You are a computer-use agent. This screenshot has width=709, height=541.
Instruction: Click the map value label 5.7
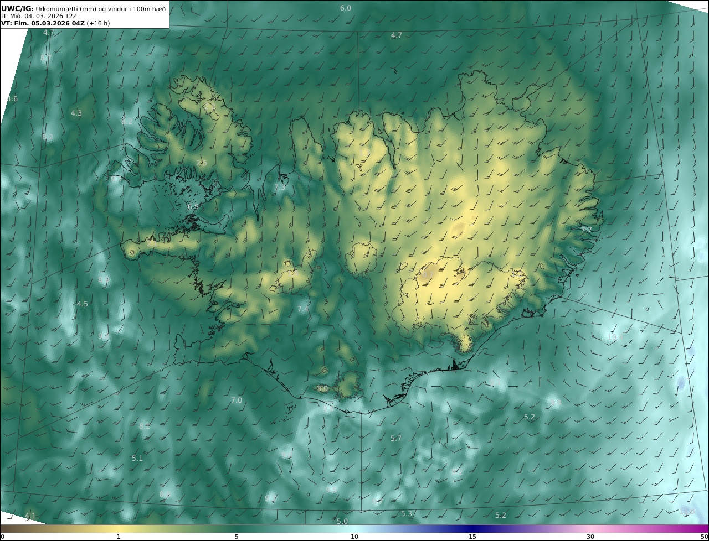click(396, 438)
